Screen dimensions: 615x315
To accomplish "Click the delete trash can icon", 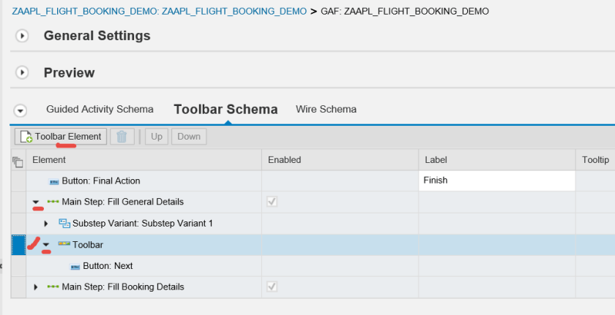I will pyautogui.click(x=122, y=136).
